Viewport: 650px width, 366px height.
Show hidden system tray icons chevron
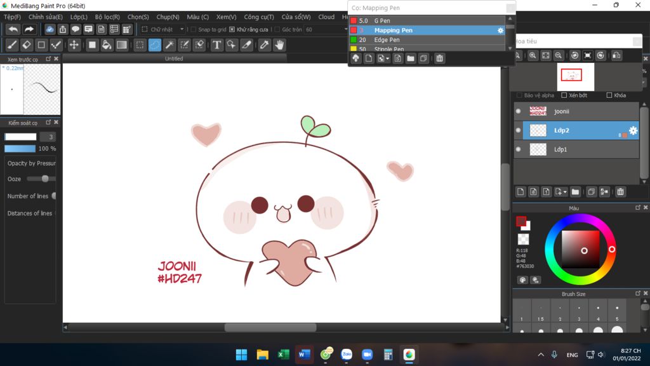pyautogui.click(x=541, y=355)
